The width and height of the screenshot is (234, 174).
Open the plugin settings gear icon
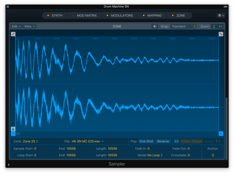(220, 15)
